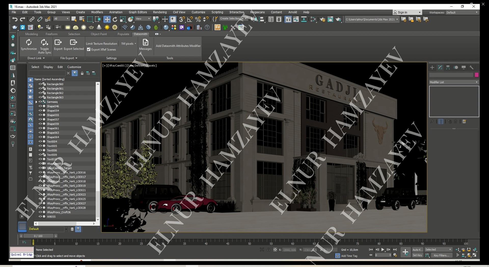
Task: Click the Export Selected icon
Action: [x=74, y=44]
